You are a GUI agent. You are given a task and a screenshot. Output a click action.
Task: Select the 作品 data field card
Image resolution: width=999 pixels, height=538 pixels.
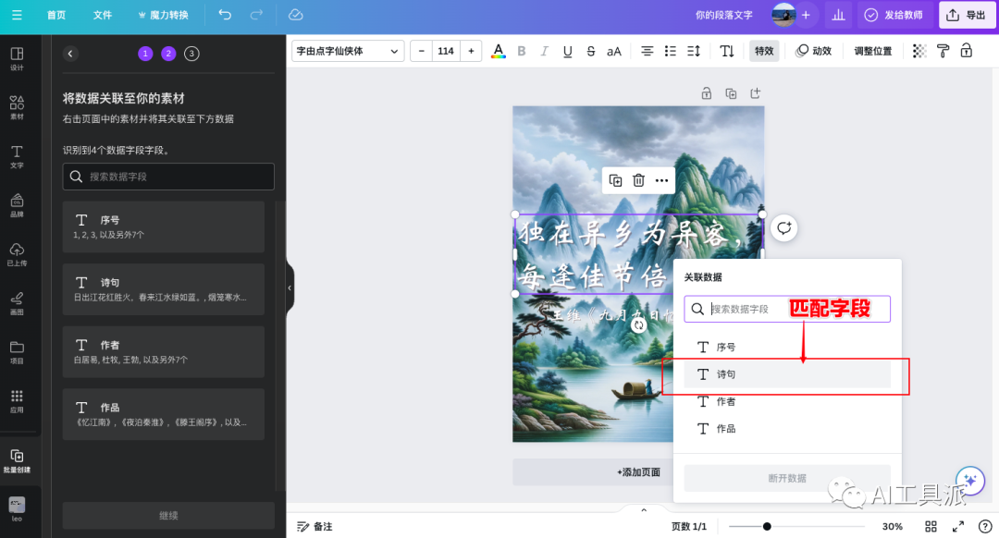164,414
